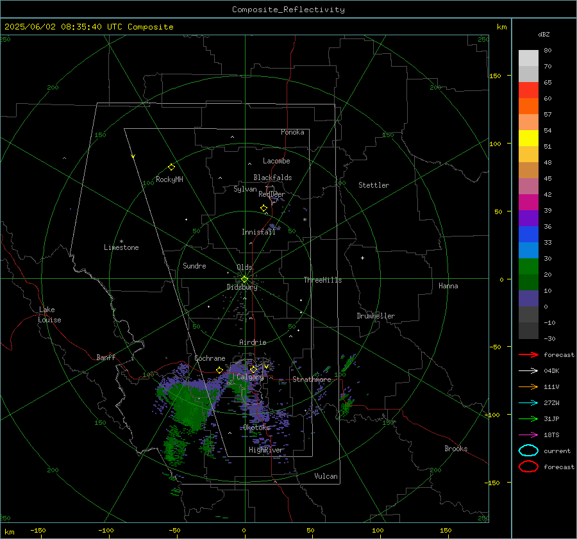
Task: Click the HighRiver label
Action: (x=265, y=450)
